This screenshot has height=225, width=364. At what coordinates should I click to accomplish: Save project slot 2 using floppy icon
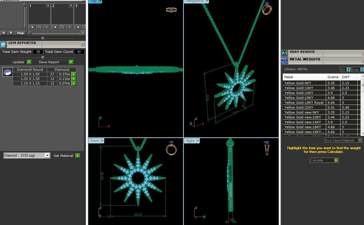(62, 27)
